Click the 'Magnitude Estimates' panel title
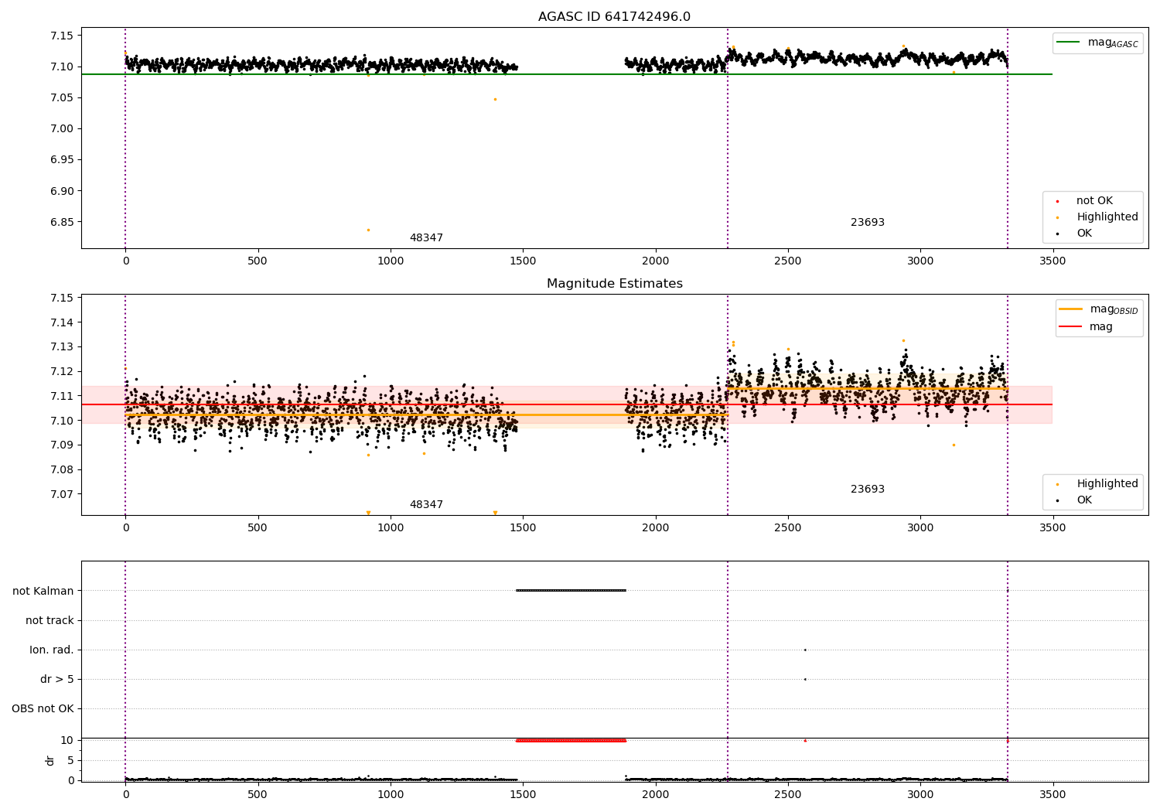This screenshot has width=1160, height=812. [614, 284]
